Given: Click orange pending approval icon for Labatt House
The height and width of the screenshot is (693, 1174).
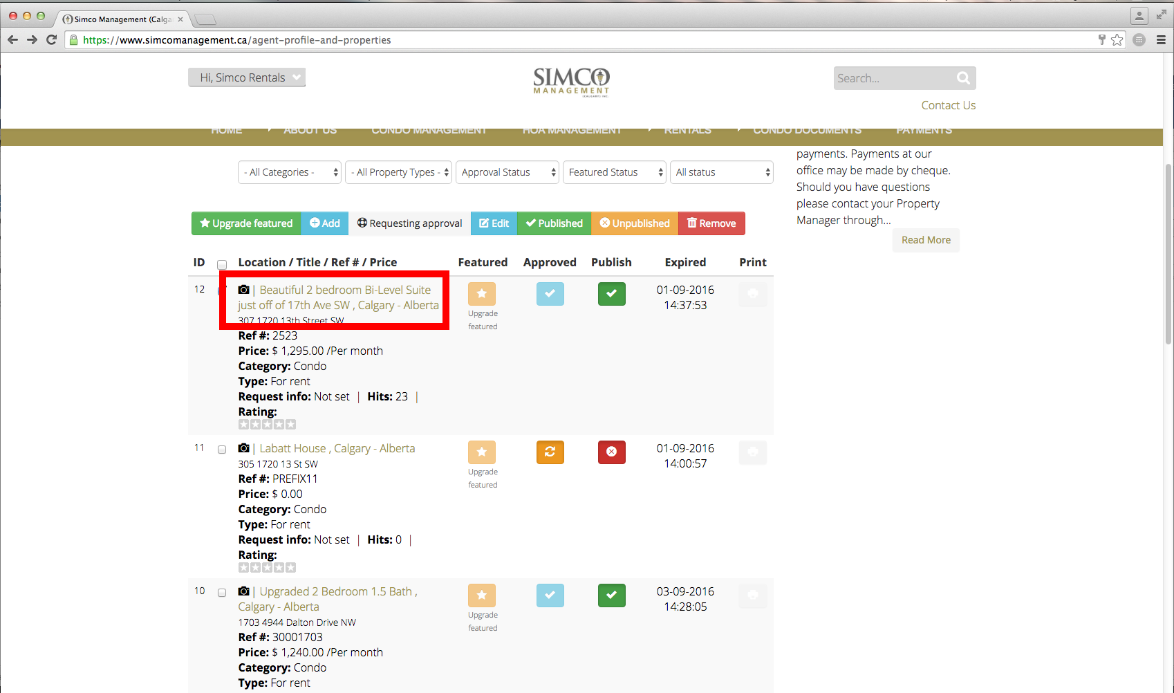Looking at the screenshot, I should 550,452.
